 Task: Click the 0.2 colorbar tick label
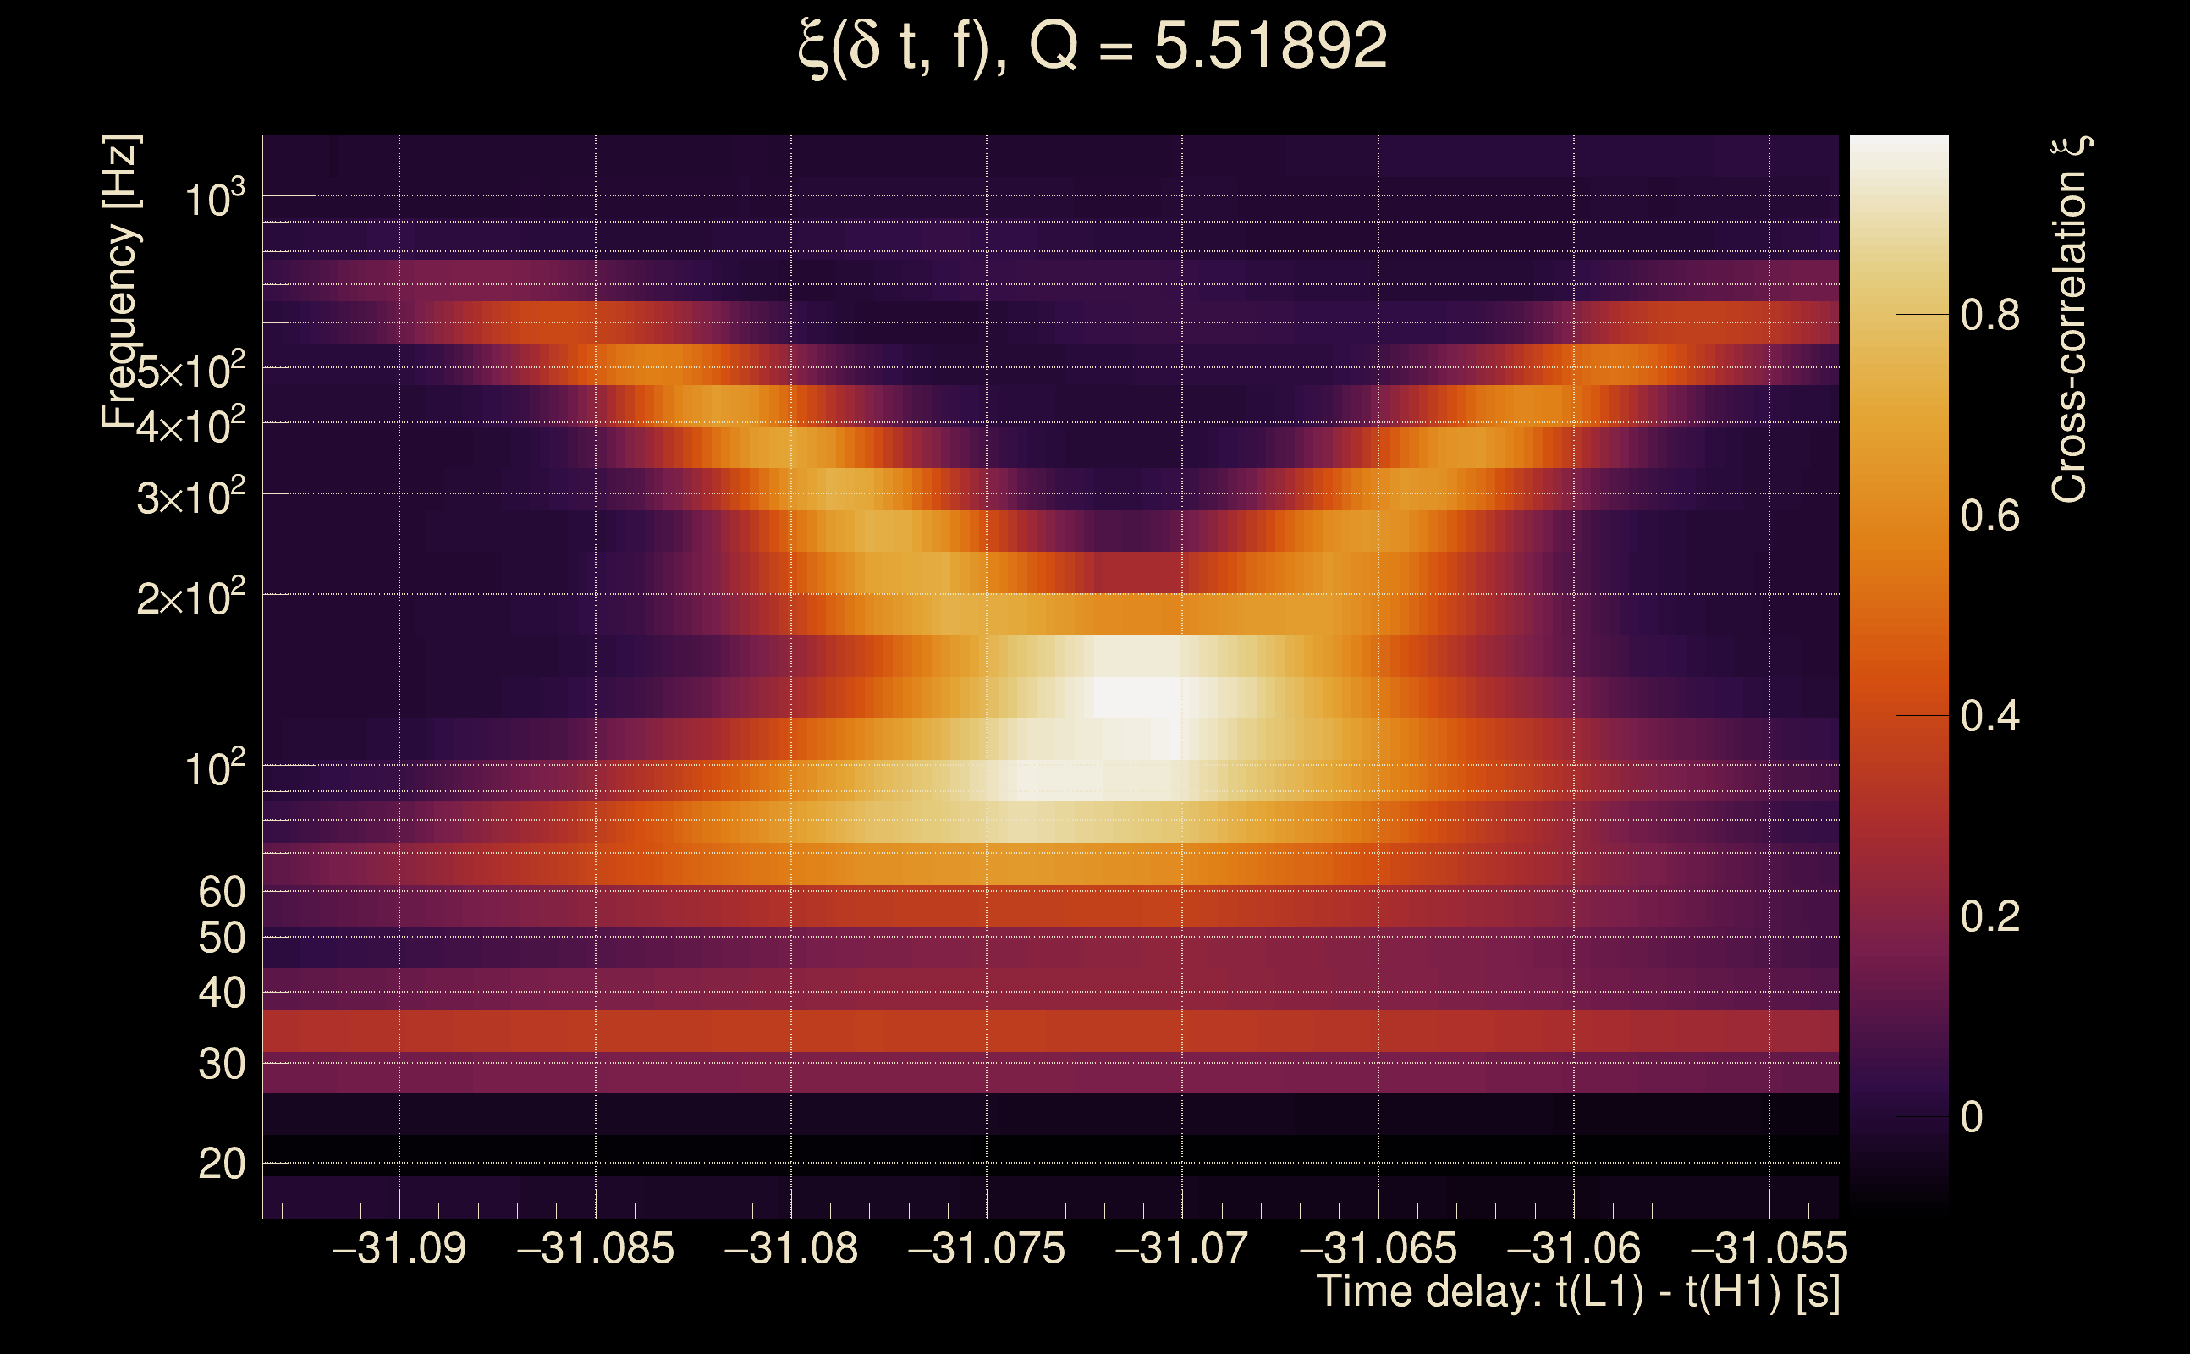tap(1989, 917)
